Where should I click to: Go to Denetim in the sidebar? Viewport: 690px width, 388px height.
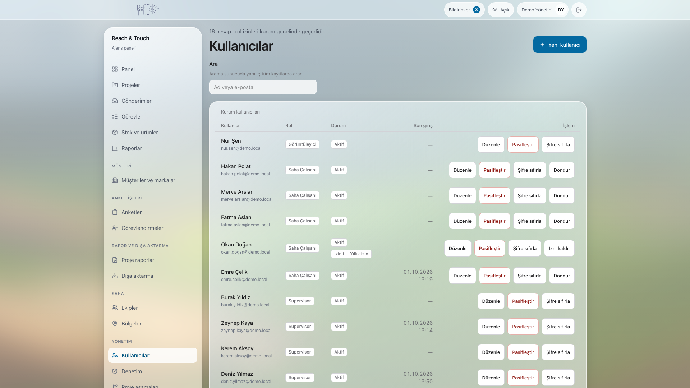click(x=153, y=371)
